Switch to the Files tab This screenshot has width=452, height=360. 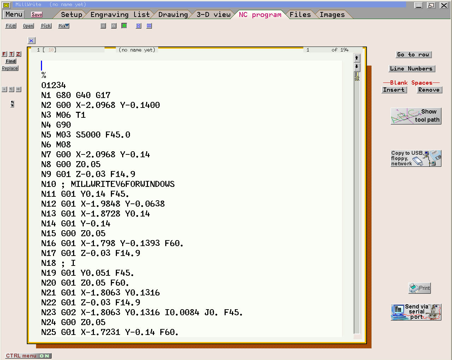pyautogui.click(x=300, y=14)
